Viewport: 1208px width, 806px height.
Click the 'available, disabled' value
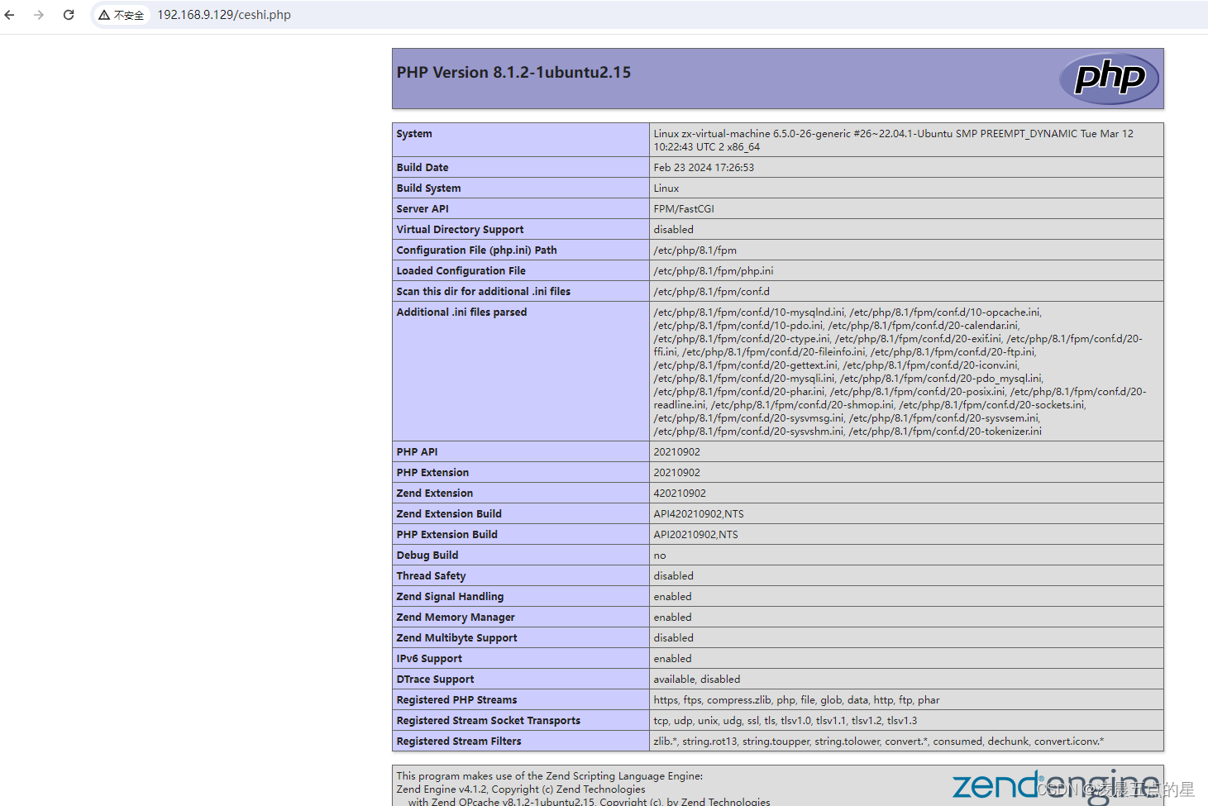(697, 680)
